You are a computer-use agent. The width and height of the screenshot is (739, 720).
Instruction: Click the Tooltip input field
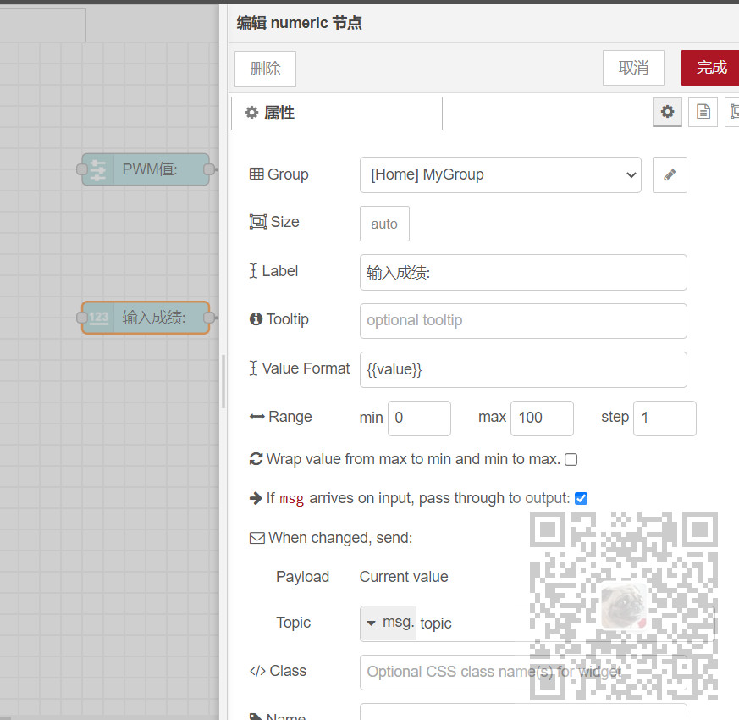(x=523, y=321)
